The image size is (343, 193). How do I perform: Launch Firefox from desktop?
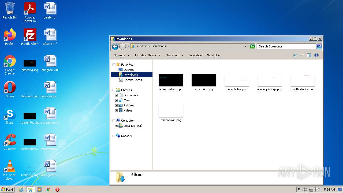tap(10, 37)
